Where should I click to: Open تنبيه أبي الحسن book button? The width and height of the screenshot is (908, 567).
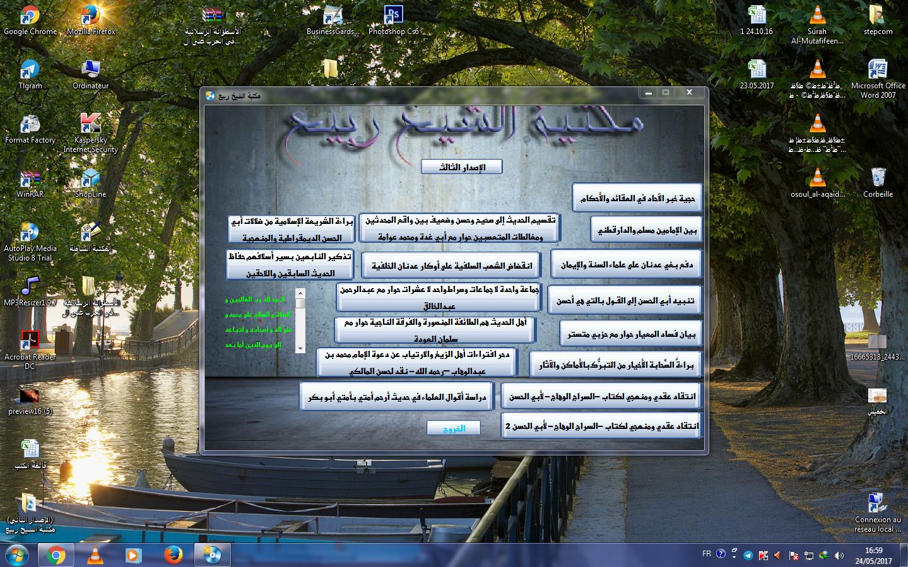pos(625,301)
